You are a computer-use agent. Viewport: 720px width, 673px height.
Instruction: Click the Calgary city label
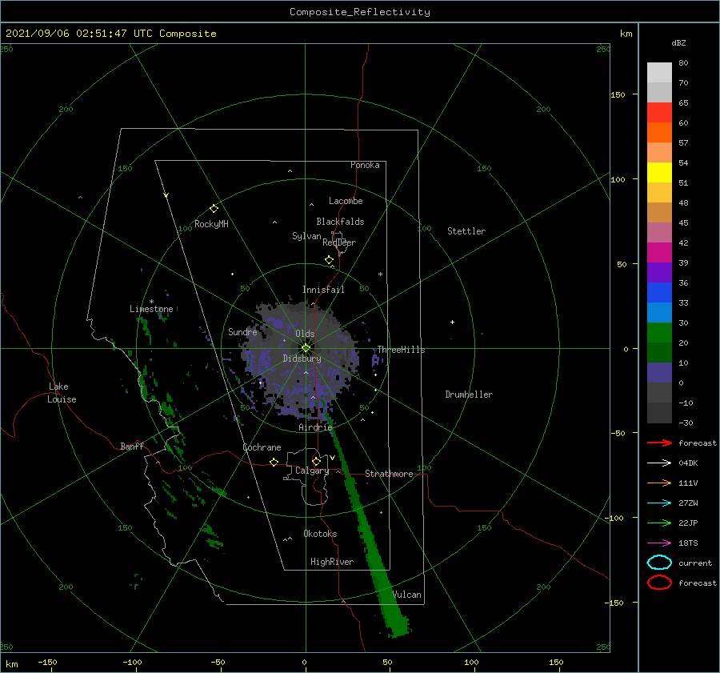[x=312, y=471]
